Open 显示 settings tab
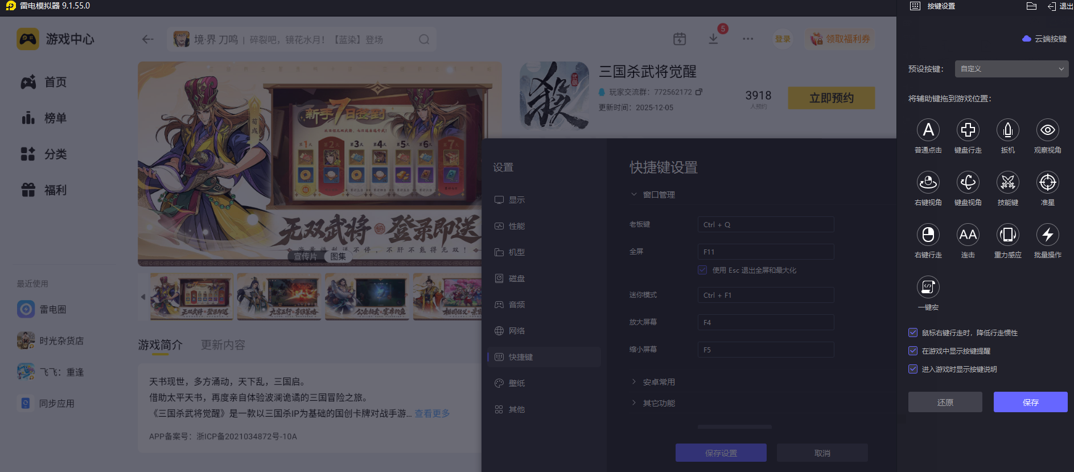Screen dimensions: 1074x472 pyautogui.click(x=544, y=200)
